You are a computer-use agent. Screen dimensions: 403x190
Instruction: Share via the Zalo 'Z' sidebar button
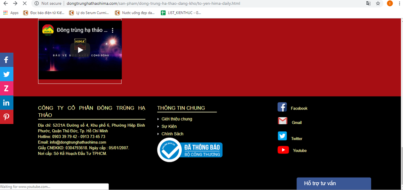(x=7, y=88)
